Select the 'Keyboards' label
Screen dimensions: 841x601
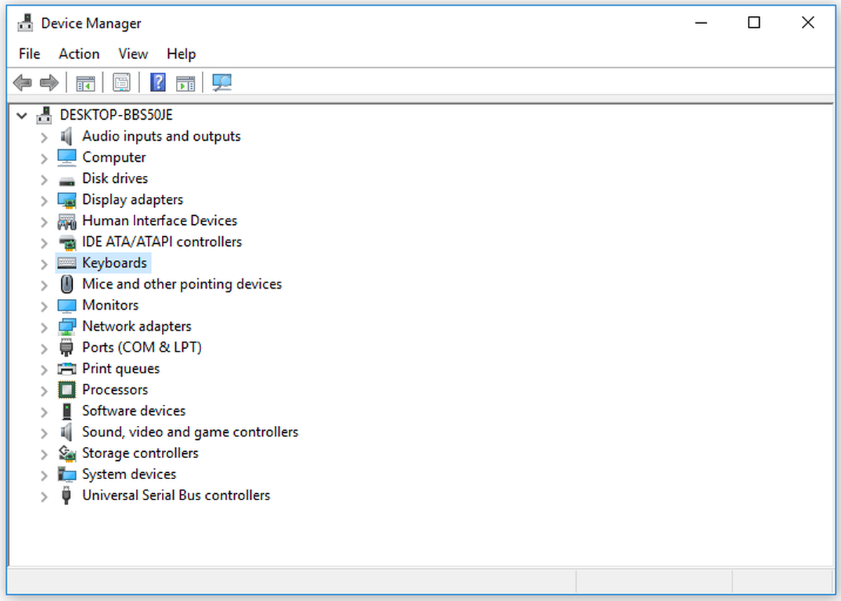(x=115, y=263)
